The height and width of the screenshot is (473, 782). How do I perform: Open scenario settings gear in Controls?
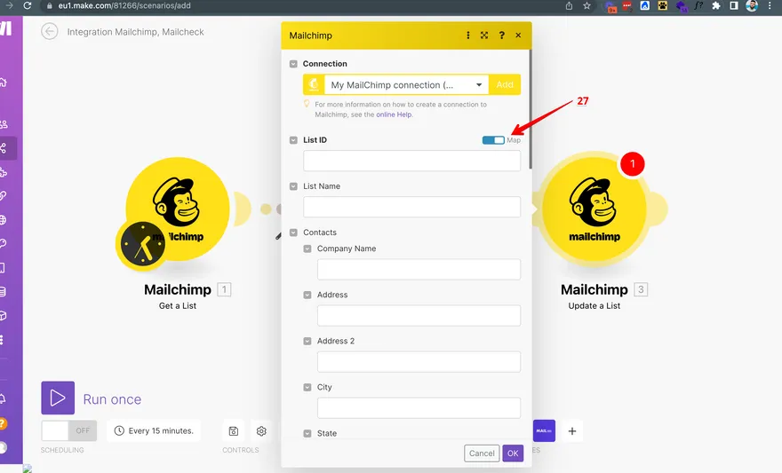261,431
